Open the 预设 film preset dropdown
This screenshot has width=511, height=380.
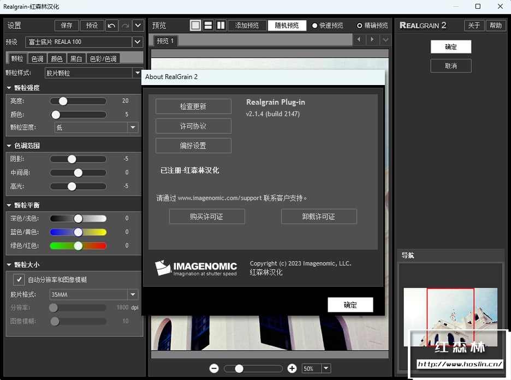(137, 42)
